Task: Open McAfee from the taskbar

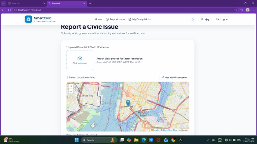Action: tap(158, 140)
